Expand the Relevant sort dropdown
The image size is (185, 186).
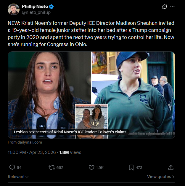click(x=18, y=177)
